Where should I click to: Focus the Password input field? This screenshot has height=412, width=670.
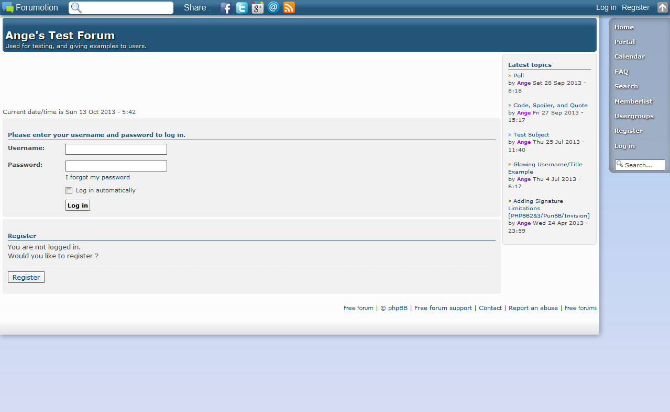(x=116, y=166)
